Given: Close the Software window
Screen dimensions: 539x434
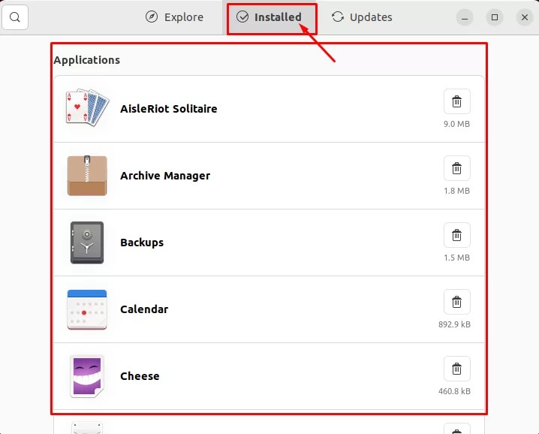Looking at the screenshot, I should (524, 17).
